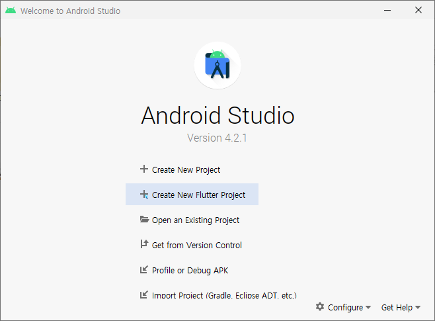Viewport: 435px width, 321px height.
Task: Click the folder icon for Open an Existing Project
Action: pyautogui.click(x=144, y=219)
